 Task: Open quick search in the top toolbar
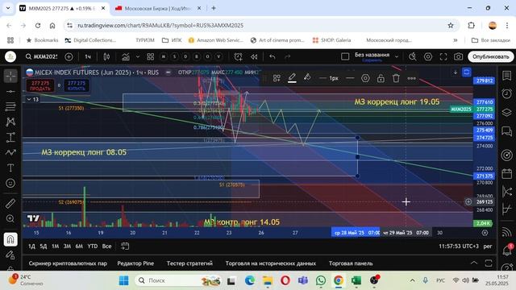click(x=412, y=56)
